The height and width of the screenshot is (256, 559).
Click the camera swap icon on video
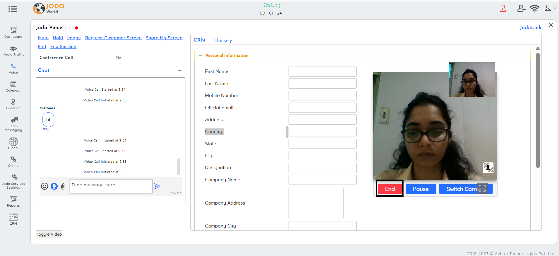tap(488, 168)
